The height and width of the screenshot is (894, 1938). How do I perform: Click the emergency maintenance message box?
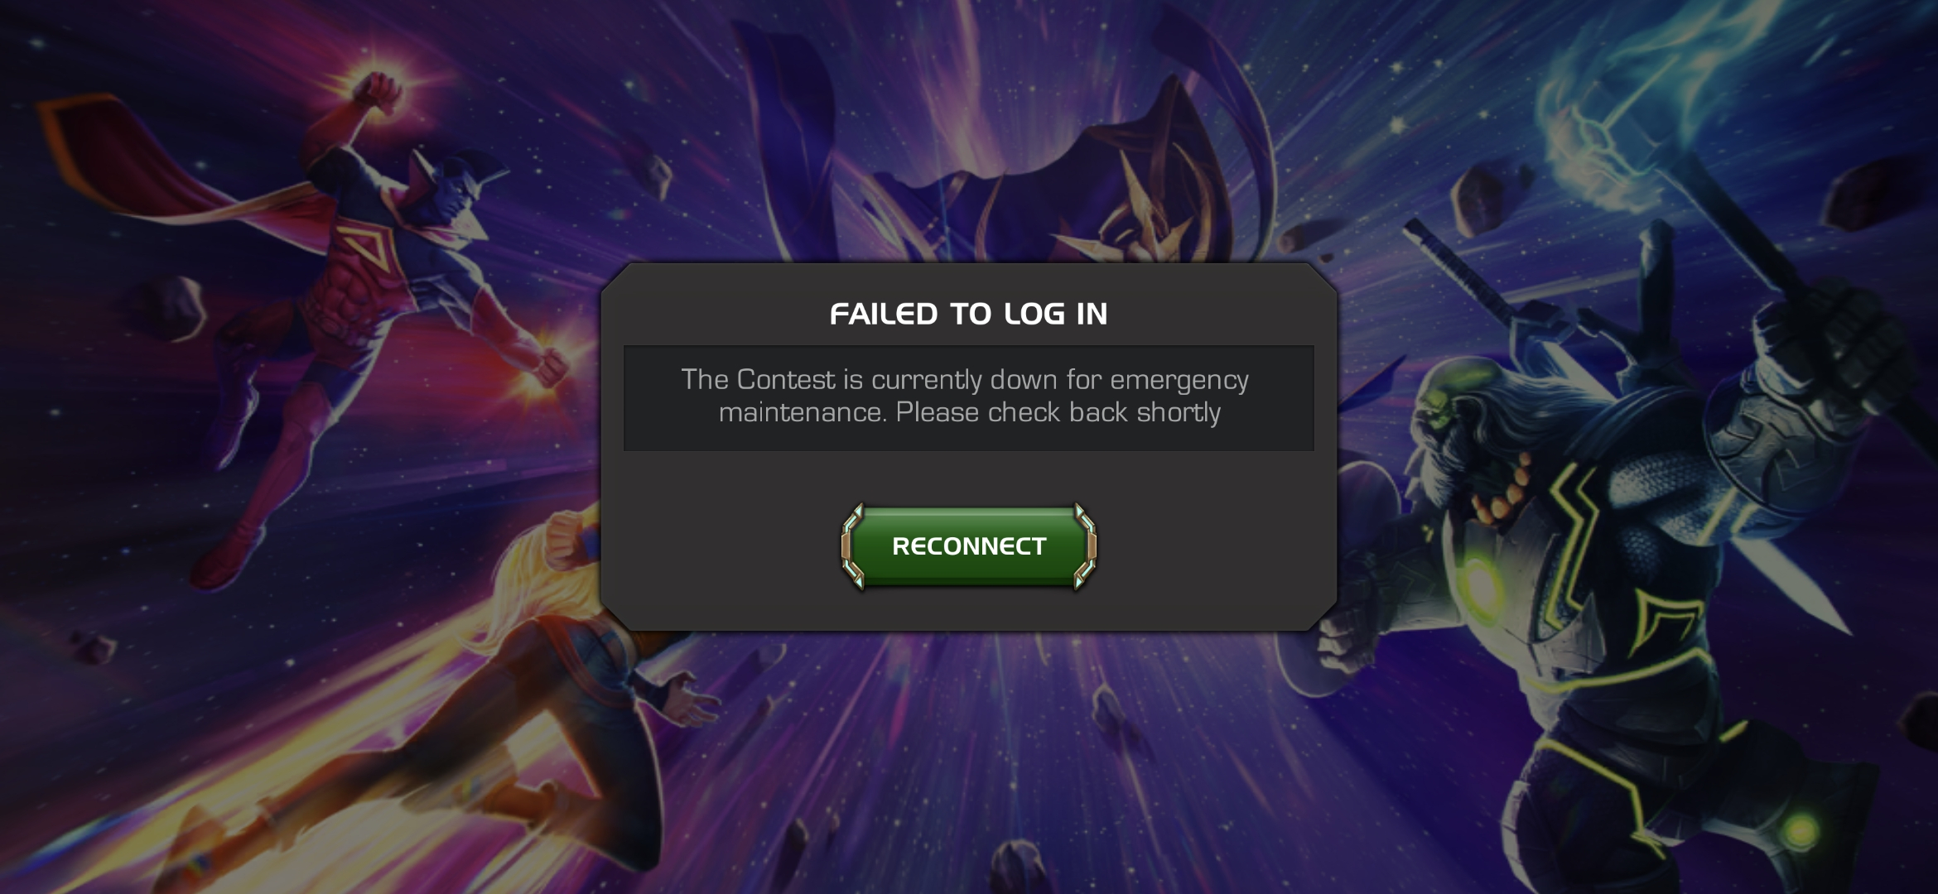(x=969, y=398)
